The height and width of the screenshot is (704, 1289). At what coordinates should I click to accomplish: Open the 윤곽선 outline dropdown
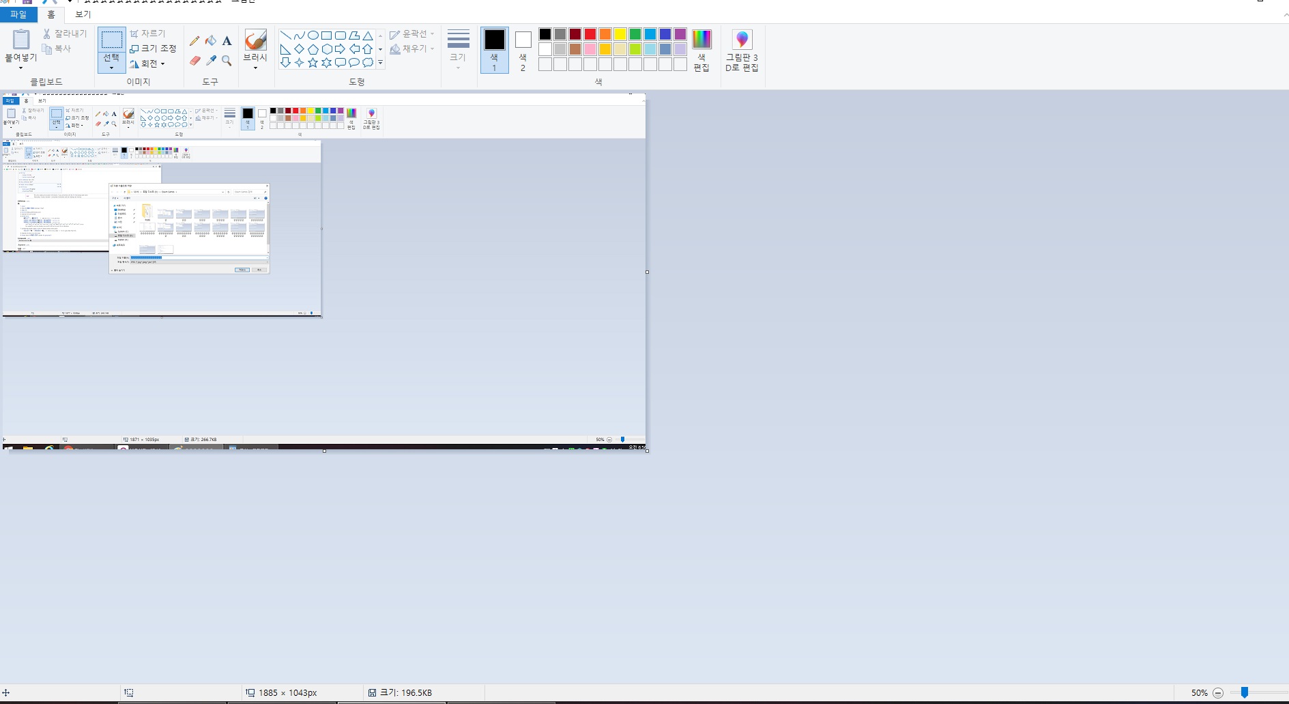coord(411,33)
